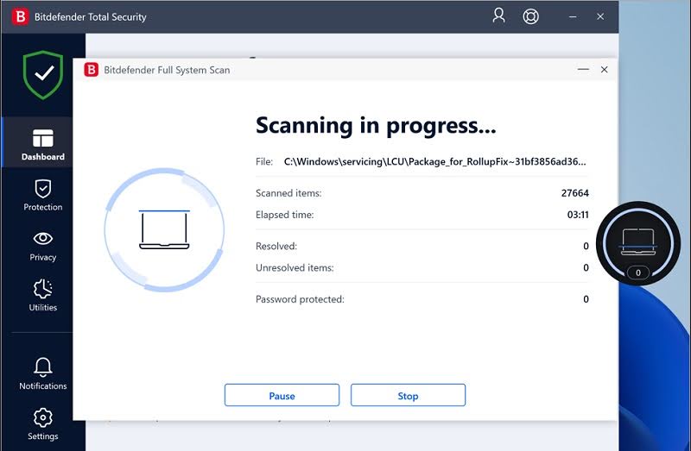
Task: Click the floating scan widget laptop icon
Action: pyautogui.click(x=638, y=241)
